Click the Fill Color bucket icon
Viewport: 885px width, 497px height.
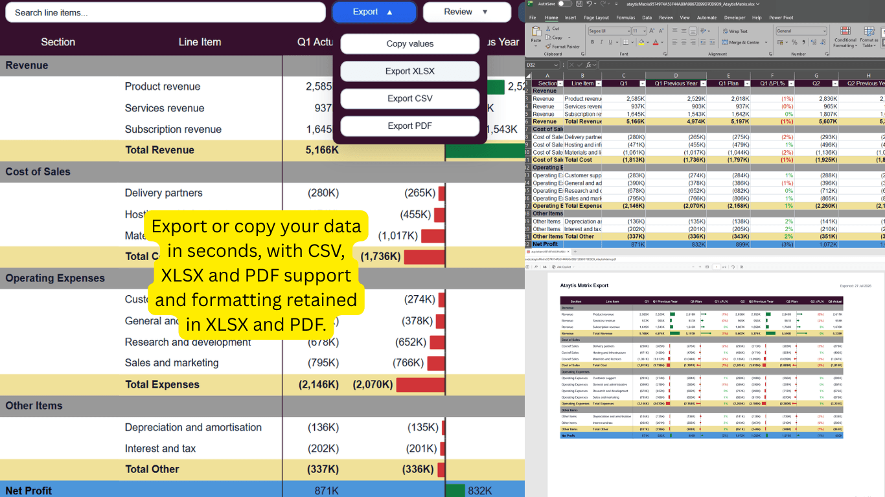pyautogui.click(x=641, y=42)
